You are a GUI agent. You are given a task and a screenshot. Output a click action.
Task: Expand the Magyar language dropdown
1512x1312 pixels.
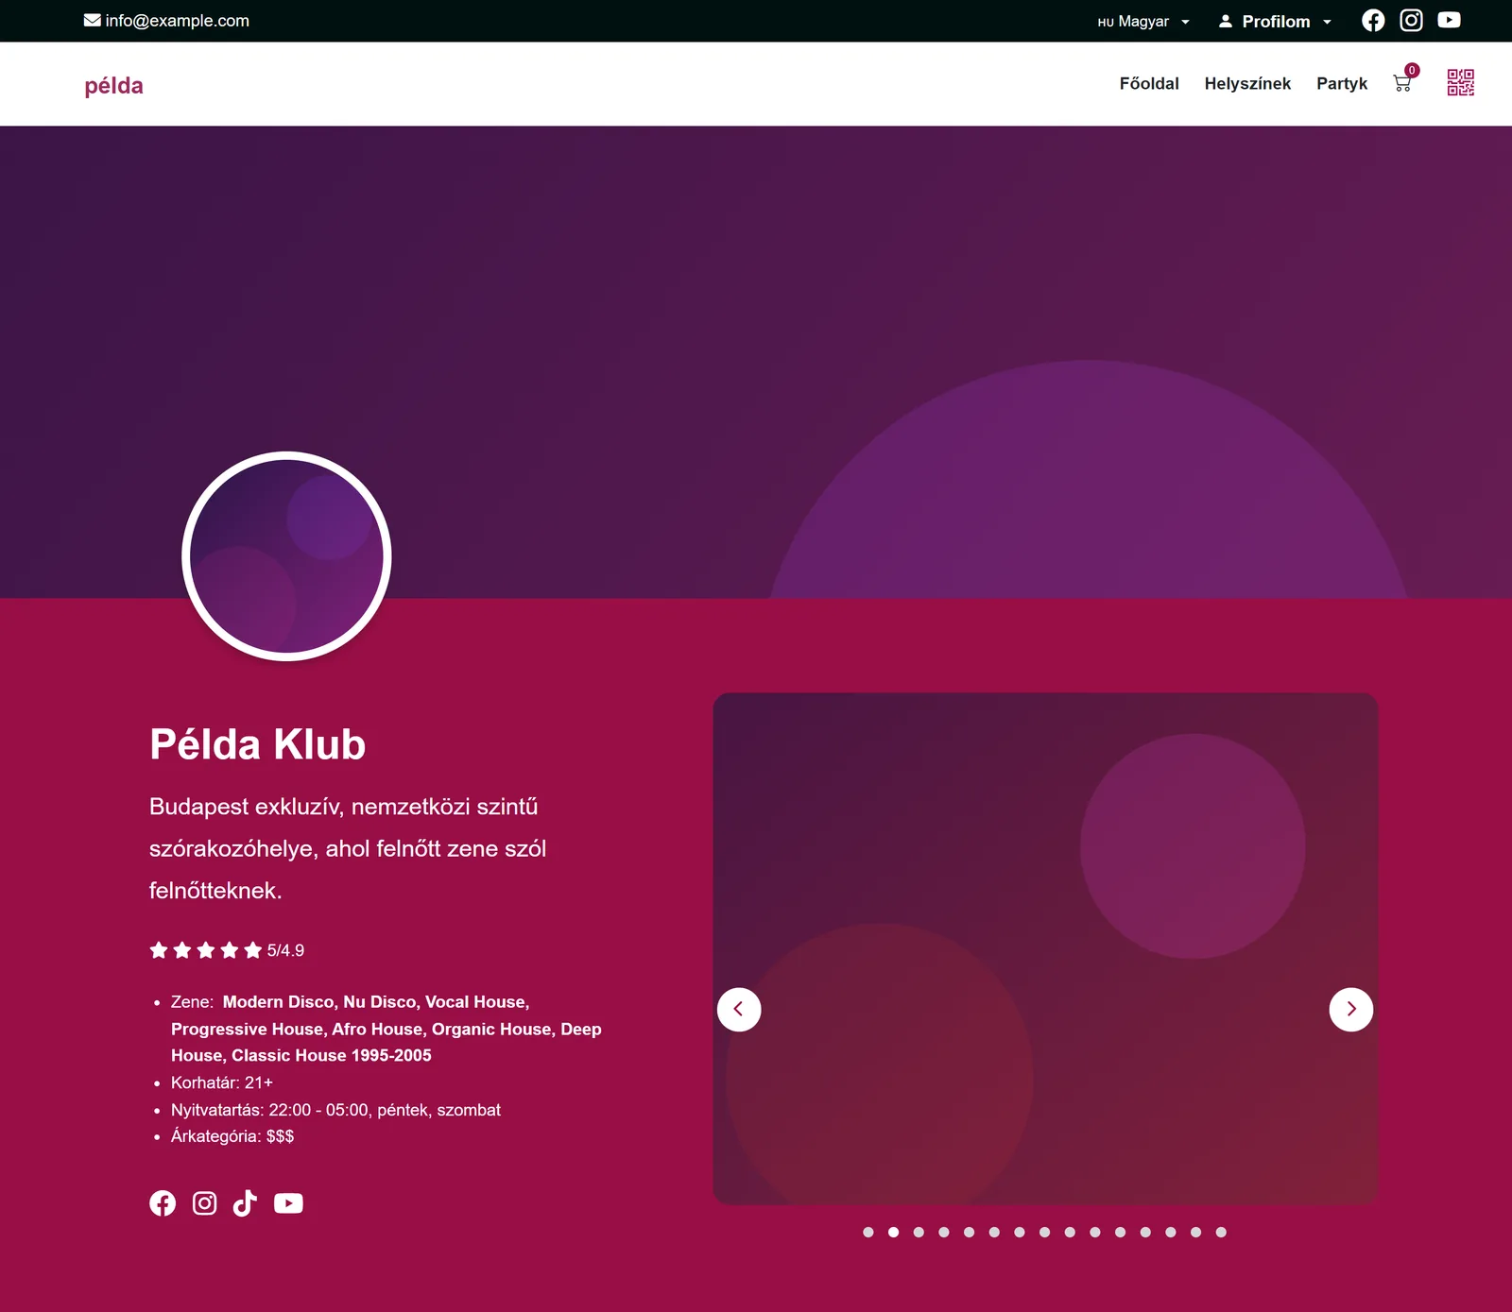1143,22
